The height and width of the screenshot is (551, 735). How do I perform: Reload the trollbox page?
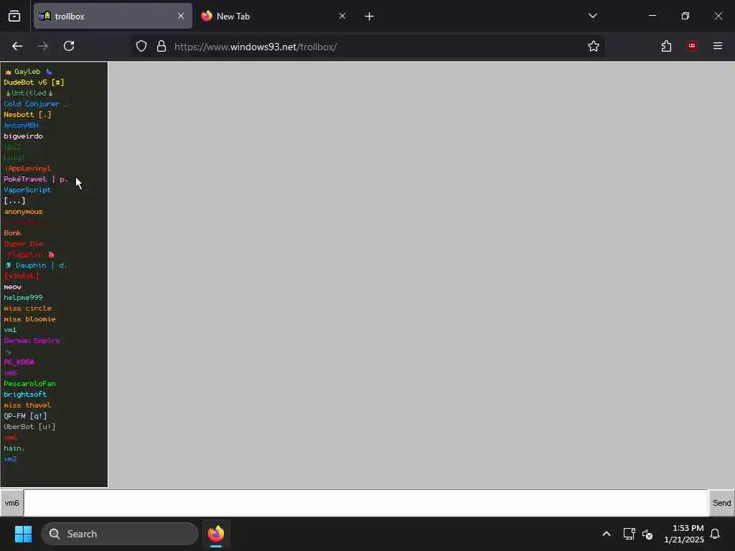(69, 46)
